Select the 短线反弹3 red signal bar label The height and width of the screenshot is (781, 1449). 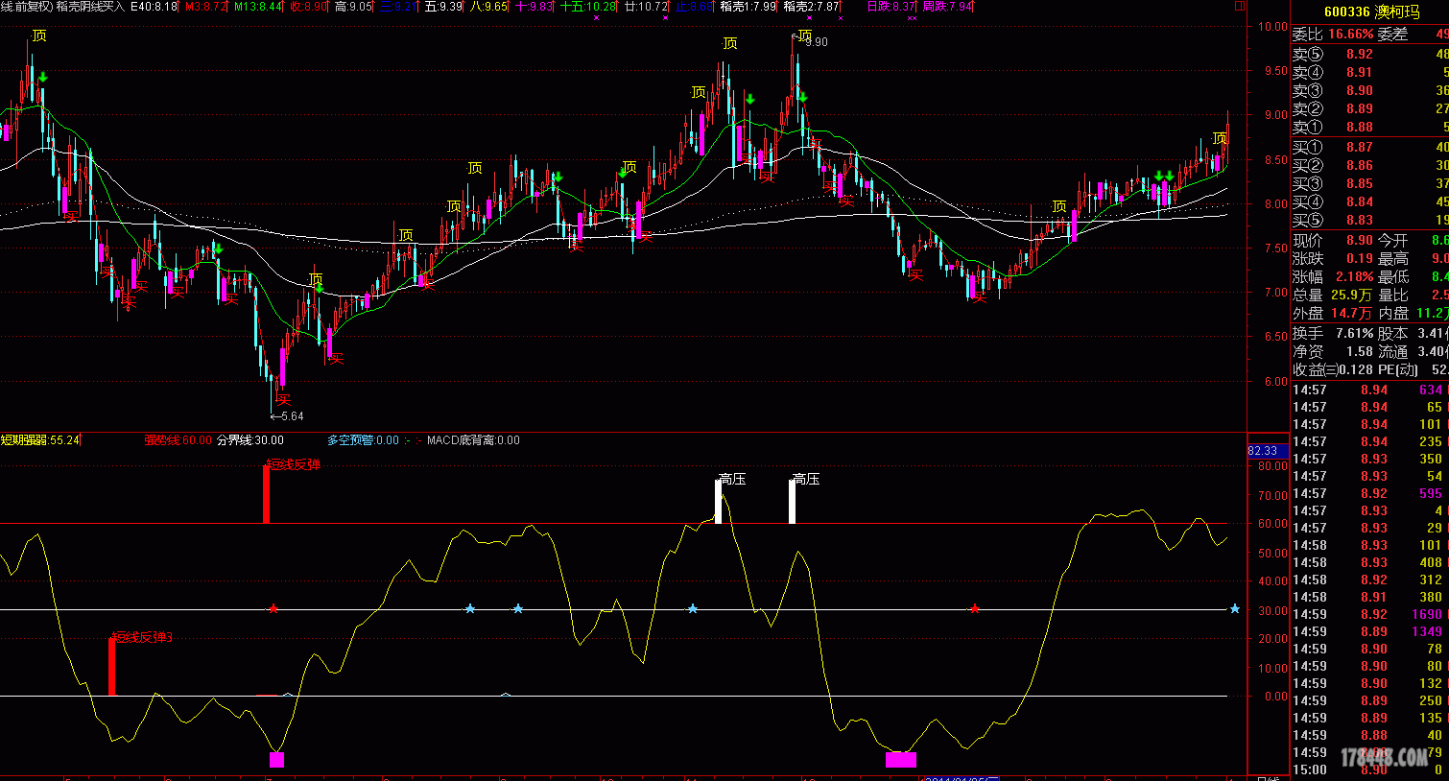142,636
